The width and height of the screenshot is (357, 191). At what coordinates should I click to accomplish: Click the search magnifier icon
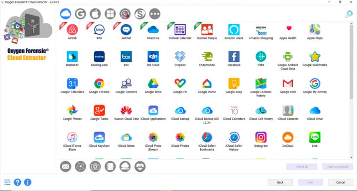click(349, 14)
